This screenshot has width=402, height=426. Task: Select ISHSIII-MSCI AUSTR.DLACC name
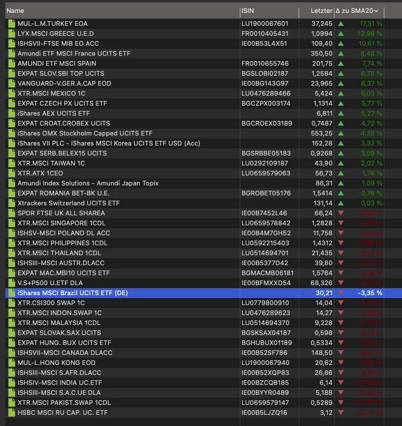pyautogui.click(x=61, y=263)
